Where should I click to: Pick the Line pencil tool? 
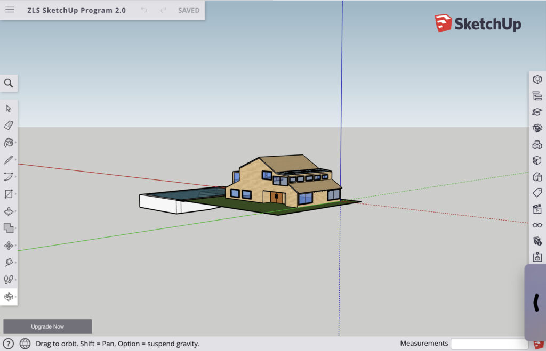9,160
